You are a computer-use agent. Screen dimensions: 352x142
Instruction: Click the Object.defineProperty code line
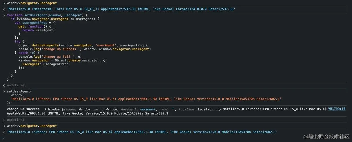pyautogui.click(x=84, y=45)
